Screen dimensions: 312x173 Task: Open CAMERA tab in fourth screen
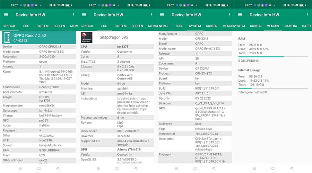click(291, 26)
